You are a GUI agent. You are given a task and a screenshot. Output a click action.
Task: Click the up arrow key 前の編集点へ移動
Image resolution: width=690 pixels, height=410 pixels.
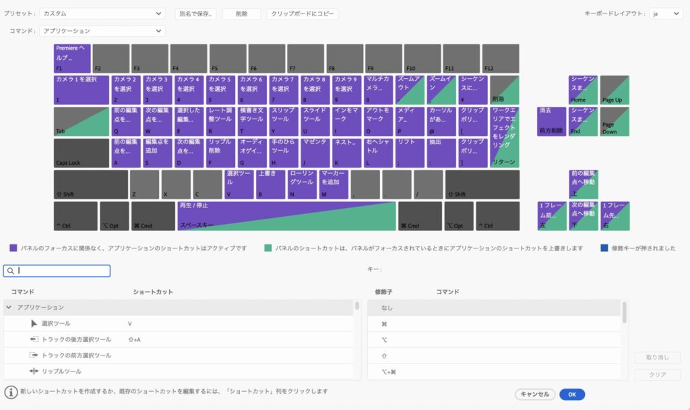point(583,184)
